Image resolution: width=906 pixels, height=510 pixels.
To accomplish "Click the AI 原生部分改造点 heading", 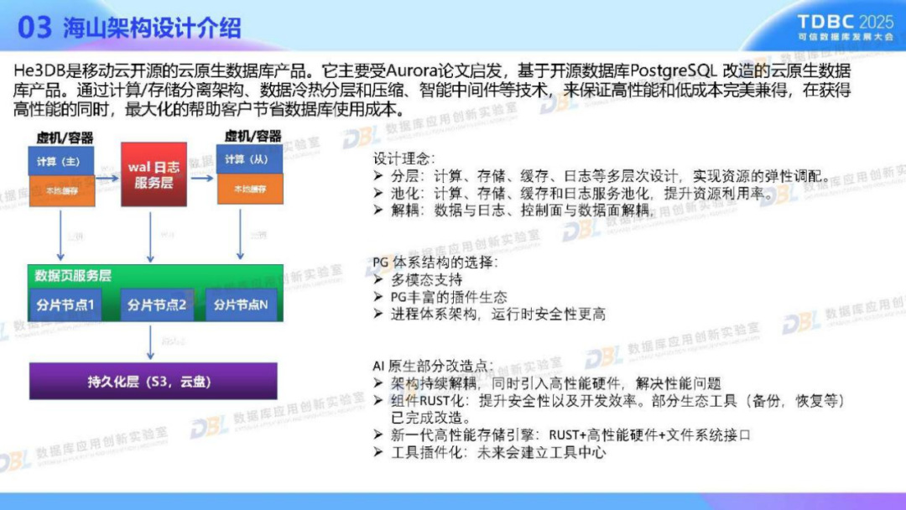I will point(434,366).
